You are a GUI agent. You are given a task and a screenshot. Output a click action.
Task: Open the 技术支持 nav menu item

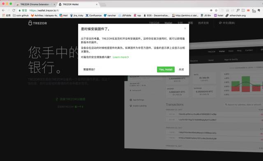(203, 23)
